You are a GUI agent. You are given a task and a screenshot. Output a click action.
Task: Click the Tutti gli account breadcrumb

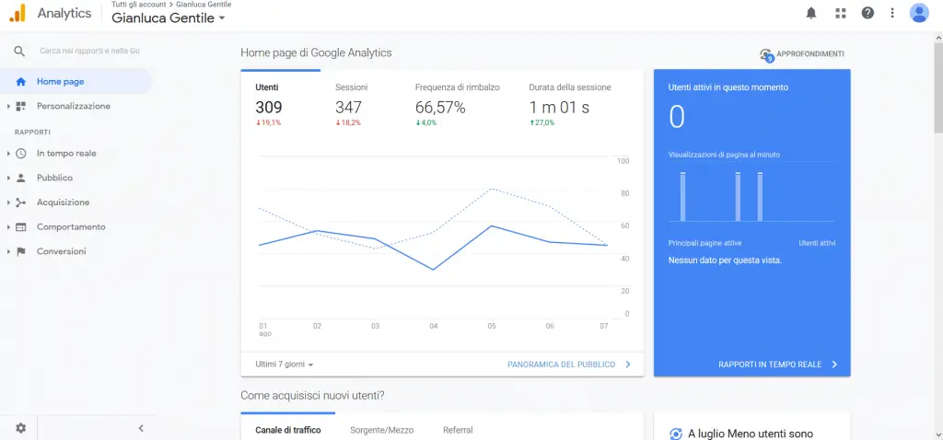pyautogui.click(x=139, y=5)
